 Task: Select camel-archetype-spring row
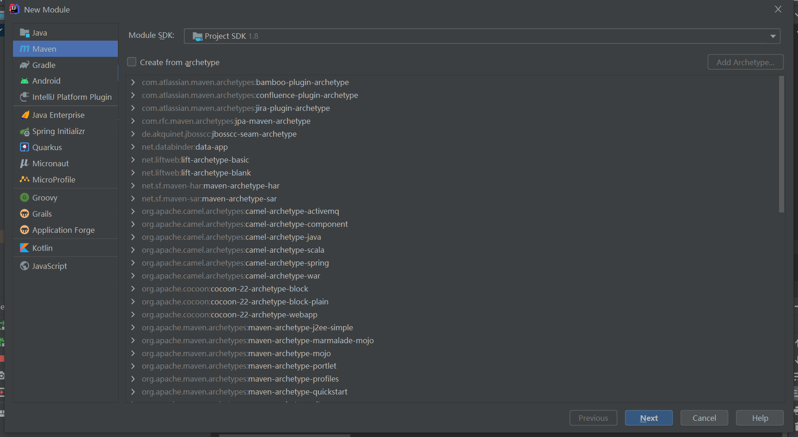click(x=452, y=263)
